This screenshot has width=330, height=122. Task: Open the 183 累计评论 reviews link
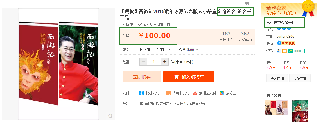point(226,37)
